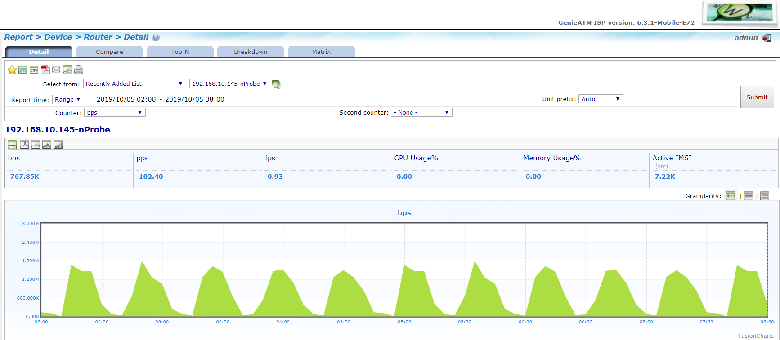
Task: Open the Unit prefix Auto dropdown
Action: coord(601,99)
